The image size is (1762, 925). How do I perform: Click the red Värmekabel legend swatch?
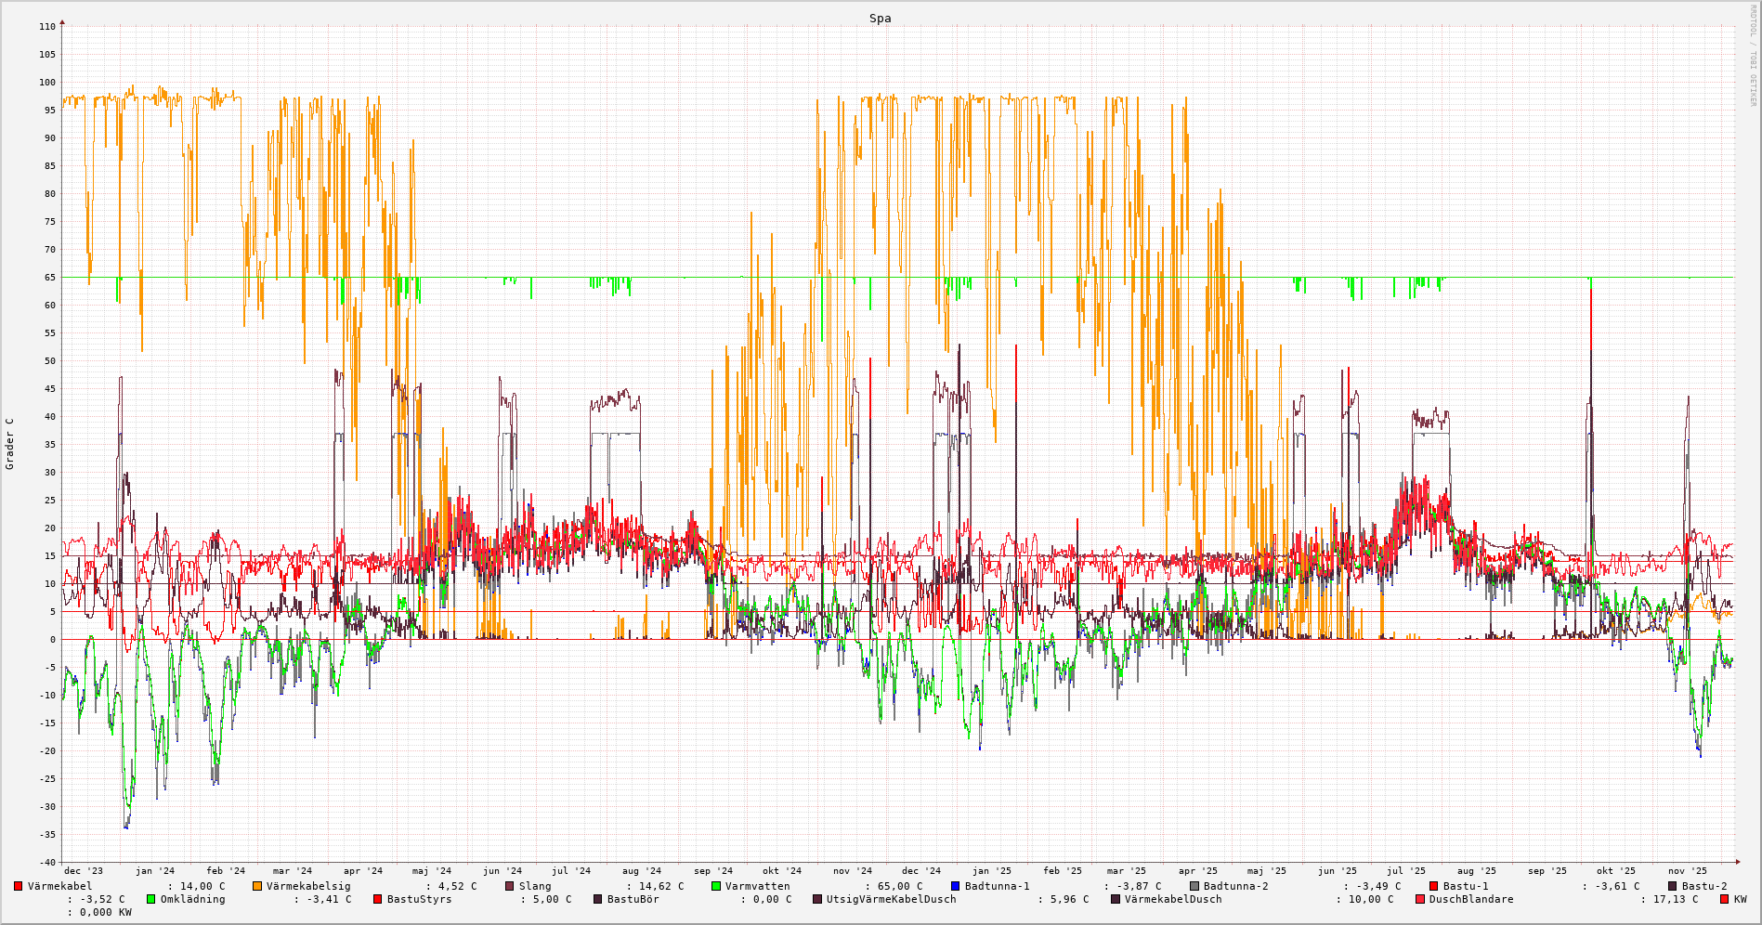click(x=19, y=886)
